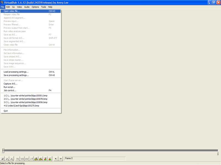Start input preview playback

pyautogui.click(x=7, y=159)
